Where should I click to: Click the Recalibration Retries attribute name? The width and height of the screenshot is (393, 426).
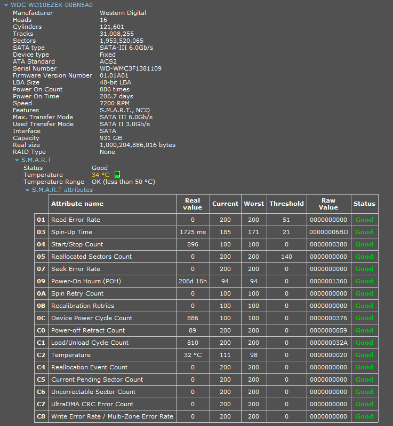coord(83,306)
